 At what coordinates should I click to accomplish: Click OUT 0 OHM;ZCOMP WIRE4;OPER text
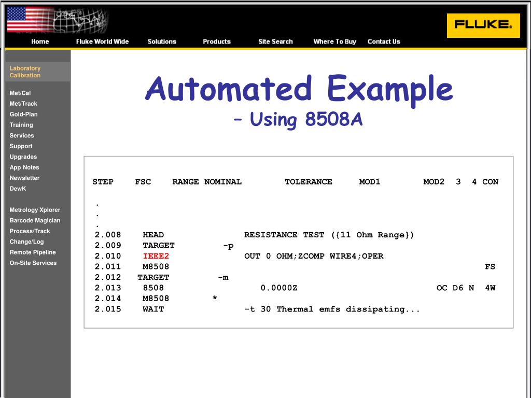314,256
